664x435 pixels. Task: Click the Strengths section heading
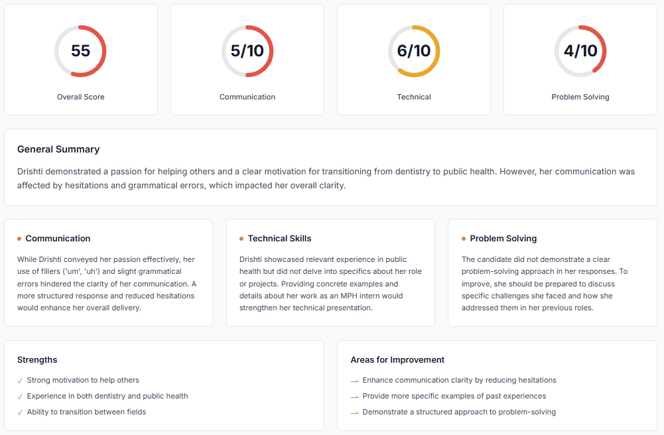(37, 360)
